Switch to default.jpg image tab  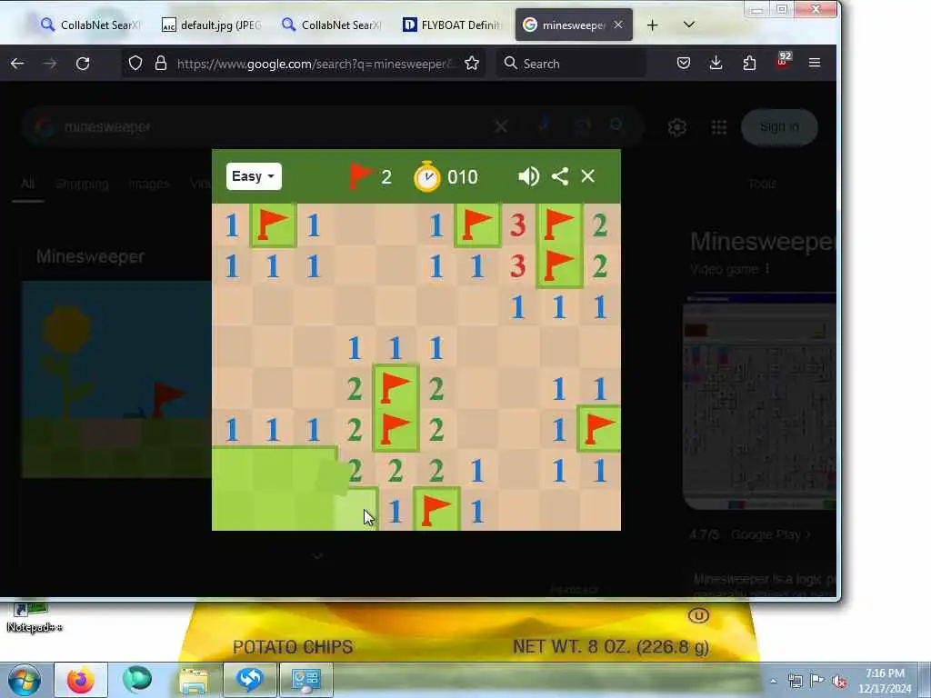coord(211,25)
